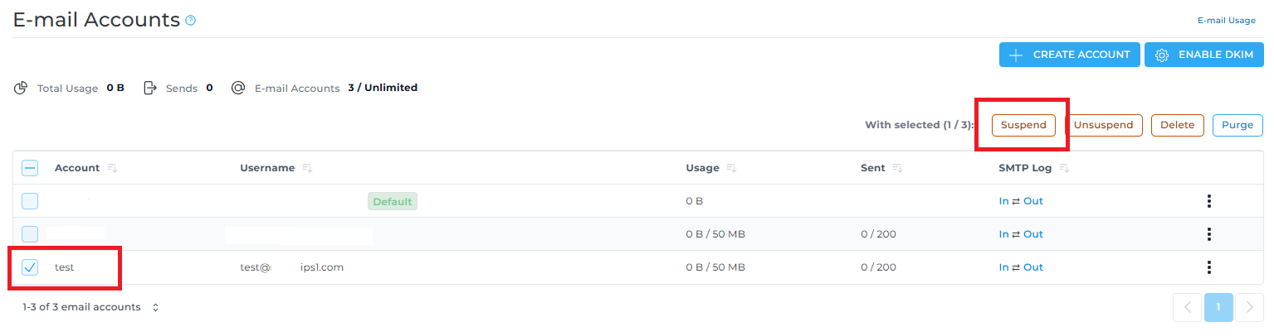Uncheck the test account checkbox
1274x336 pixels.
[x=30, y=267]
